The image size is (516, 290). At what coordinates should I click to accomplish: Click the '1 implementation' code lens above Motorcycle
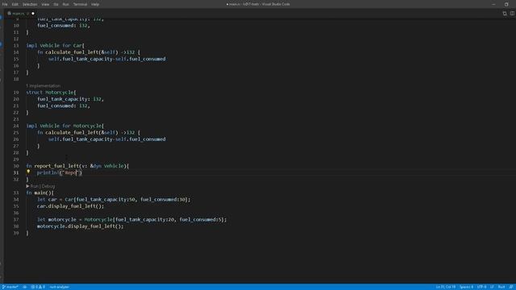[x=43, y=86]
